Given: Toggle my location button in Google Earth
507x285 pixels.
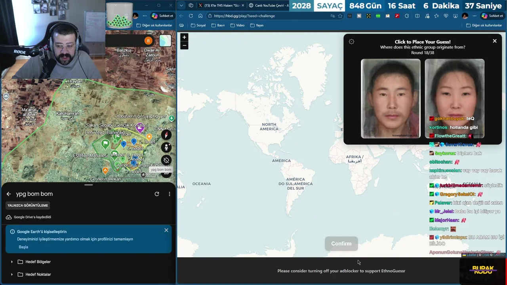Looking at the screenshot, I should (x=166, y=160).
